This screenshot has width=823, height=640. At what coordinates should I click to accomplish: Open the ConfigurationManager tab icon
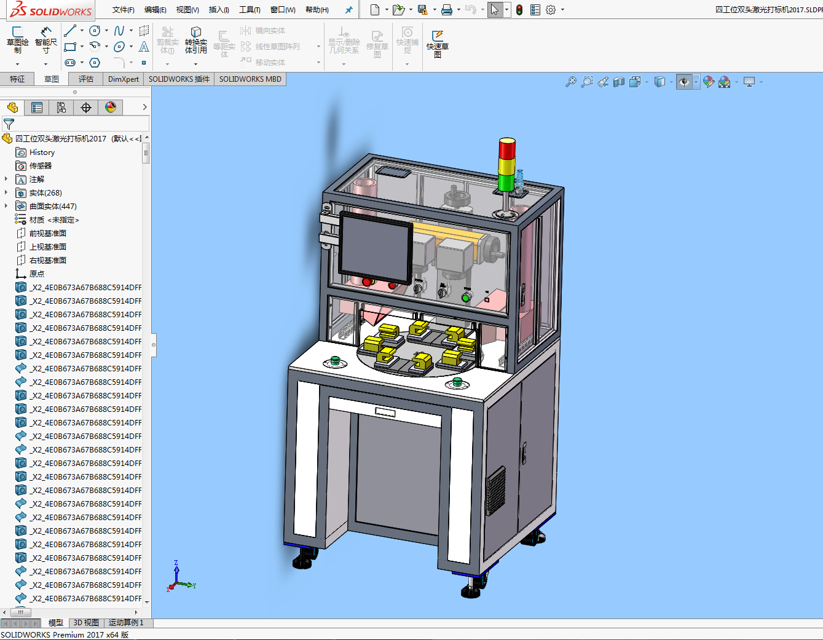[61, 108]
